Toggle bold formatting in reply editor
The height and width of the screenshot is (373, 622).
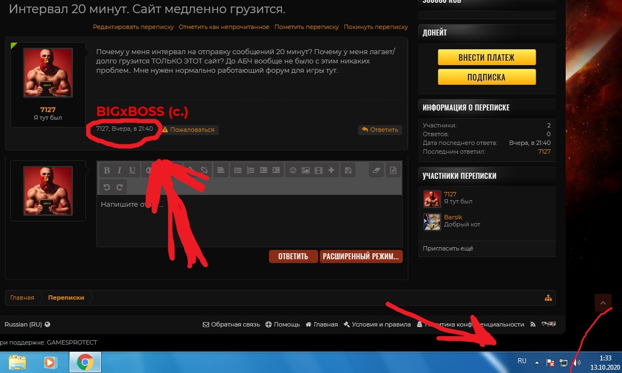[107, 171]
